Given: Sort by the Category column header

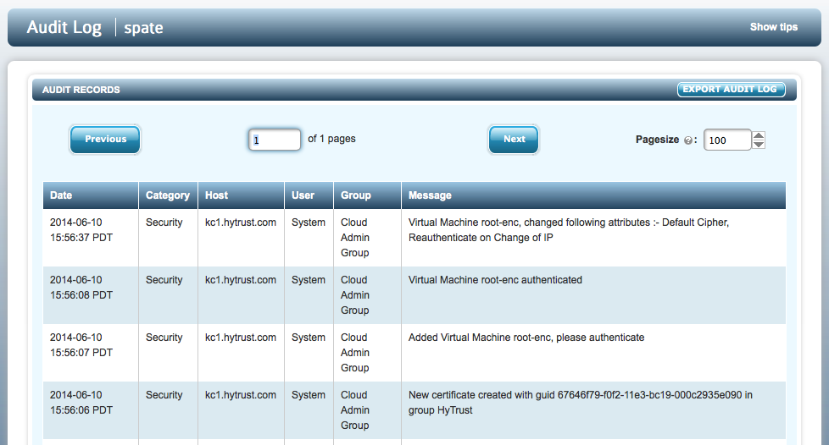Looking at the screenshot, I should coord(168,195).
